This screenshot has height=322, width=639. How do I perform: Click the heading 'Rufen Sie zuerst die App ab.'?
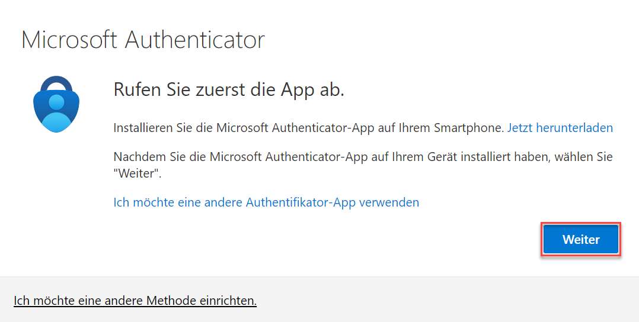tap(229, 90)
